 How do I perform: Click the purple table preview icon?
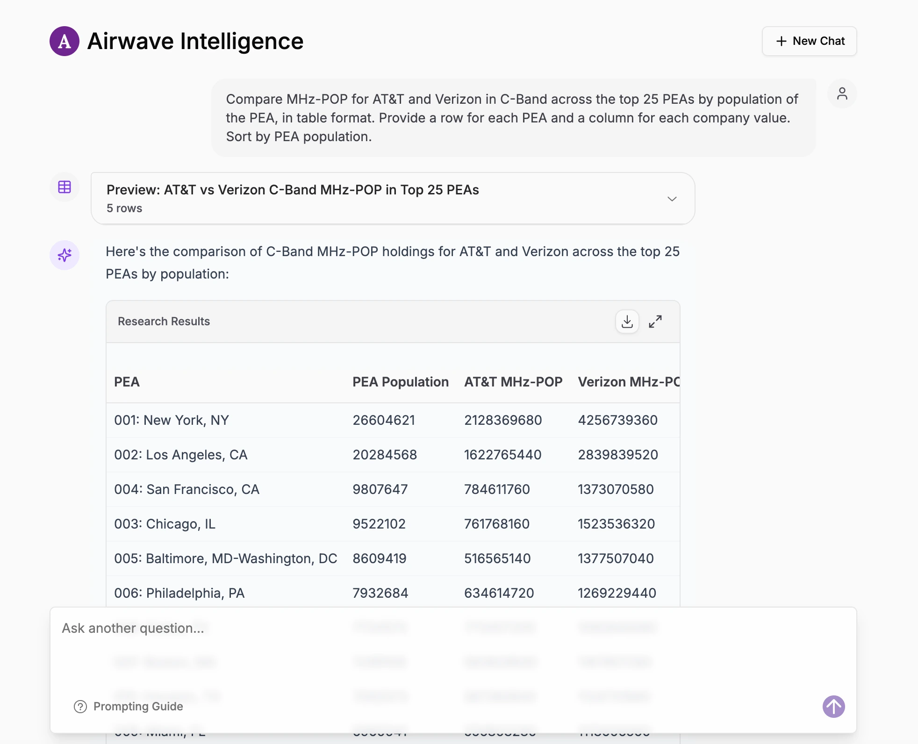tap(64, 187)
